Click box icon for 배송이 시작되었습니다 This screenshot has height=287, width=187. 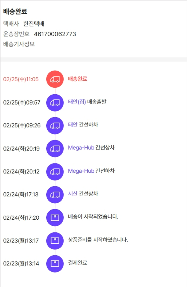point(55,218)
